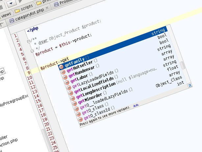The width and height of the screenshot is (202, 152).
Task: Click the PHP icon on the Produ tab
Action: click(57, 4)
